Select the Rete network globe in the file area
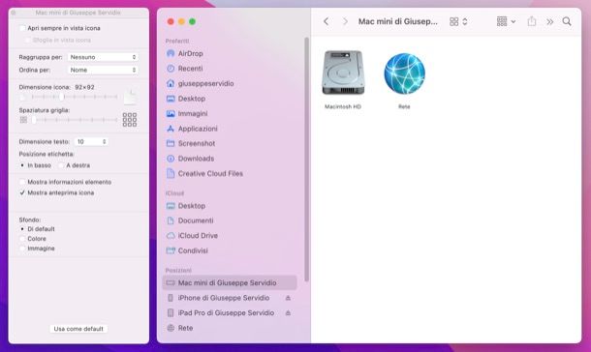This screenshot has height=352, width=591. click(x=404, y=73)
